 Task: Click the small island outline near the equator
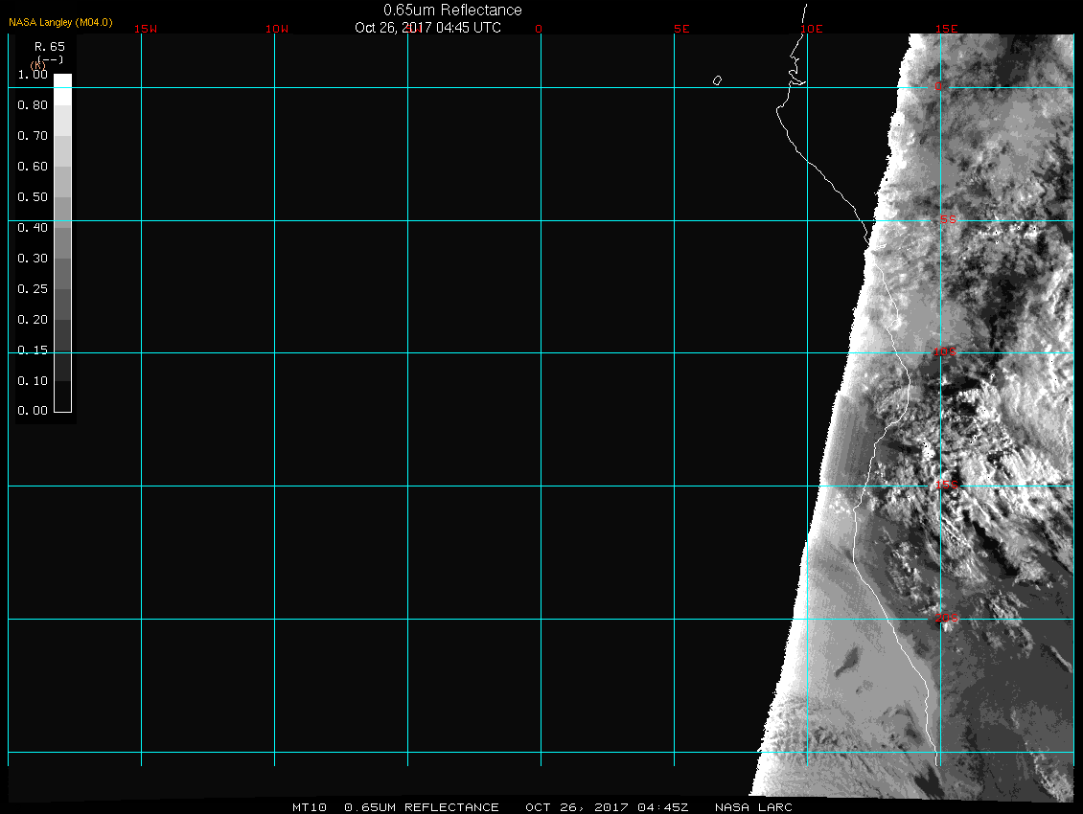click(x=717, y=80)
